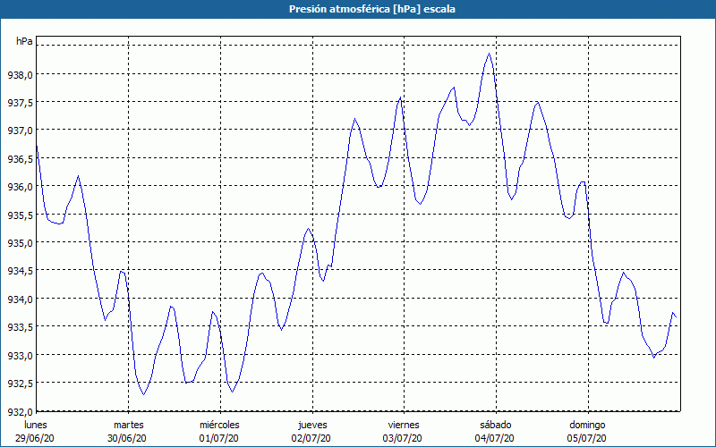Click the 'Presión atmosférica [hPa] escala' title
Image resolution: width=716 pixels, height=447 pixels.
[372, 9]
